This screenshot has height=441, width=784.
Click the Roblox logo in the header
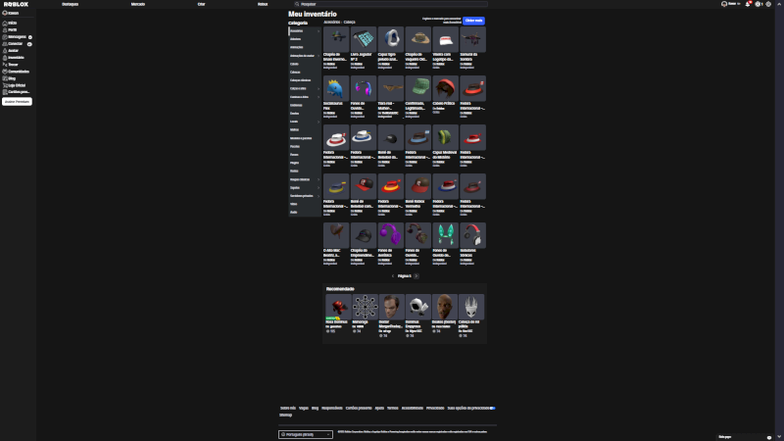coord(16,4)
